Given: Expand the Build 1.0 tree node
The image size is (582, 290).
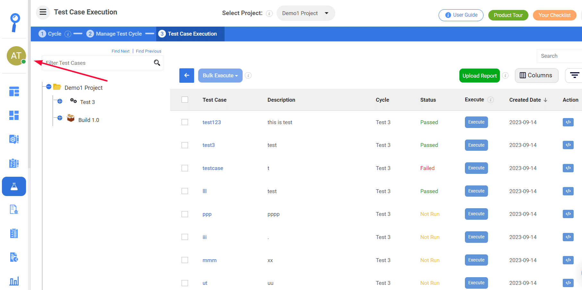Looking at the screenshot, I should 60,118.
